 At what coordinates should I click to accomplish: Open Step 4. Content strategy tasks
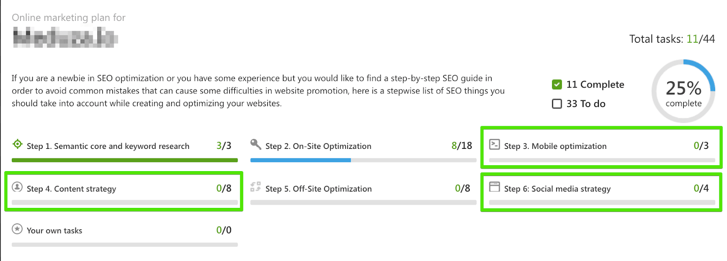tap(71, 189)
